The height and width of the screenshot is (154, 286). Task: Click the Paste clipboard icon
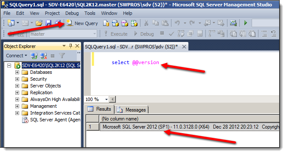[x=165, y=23]
